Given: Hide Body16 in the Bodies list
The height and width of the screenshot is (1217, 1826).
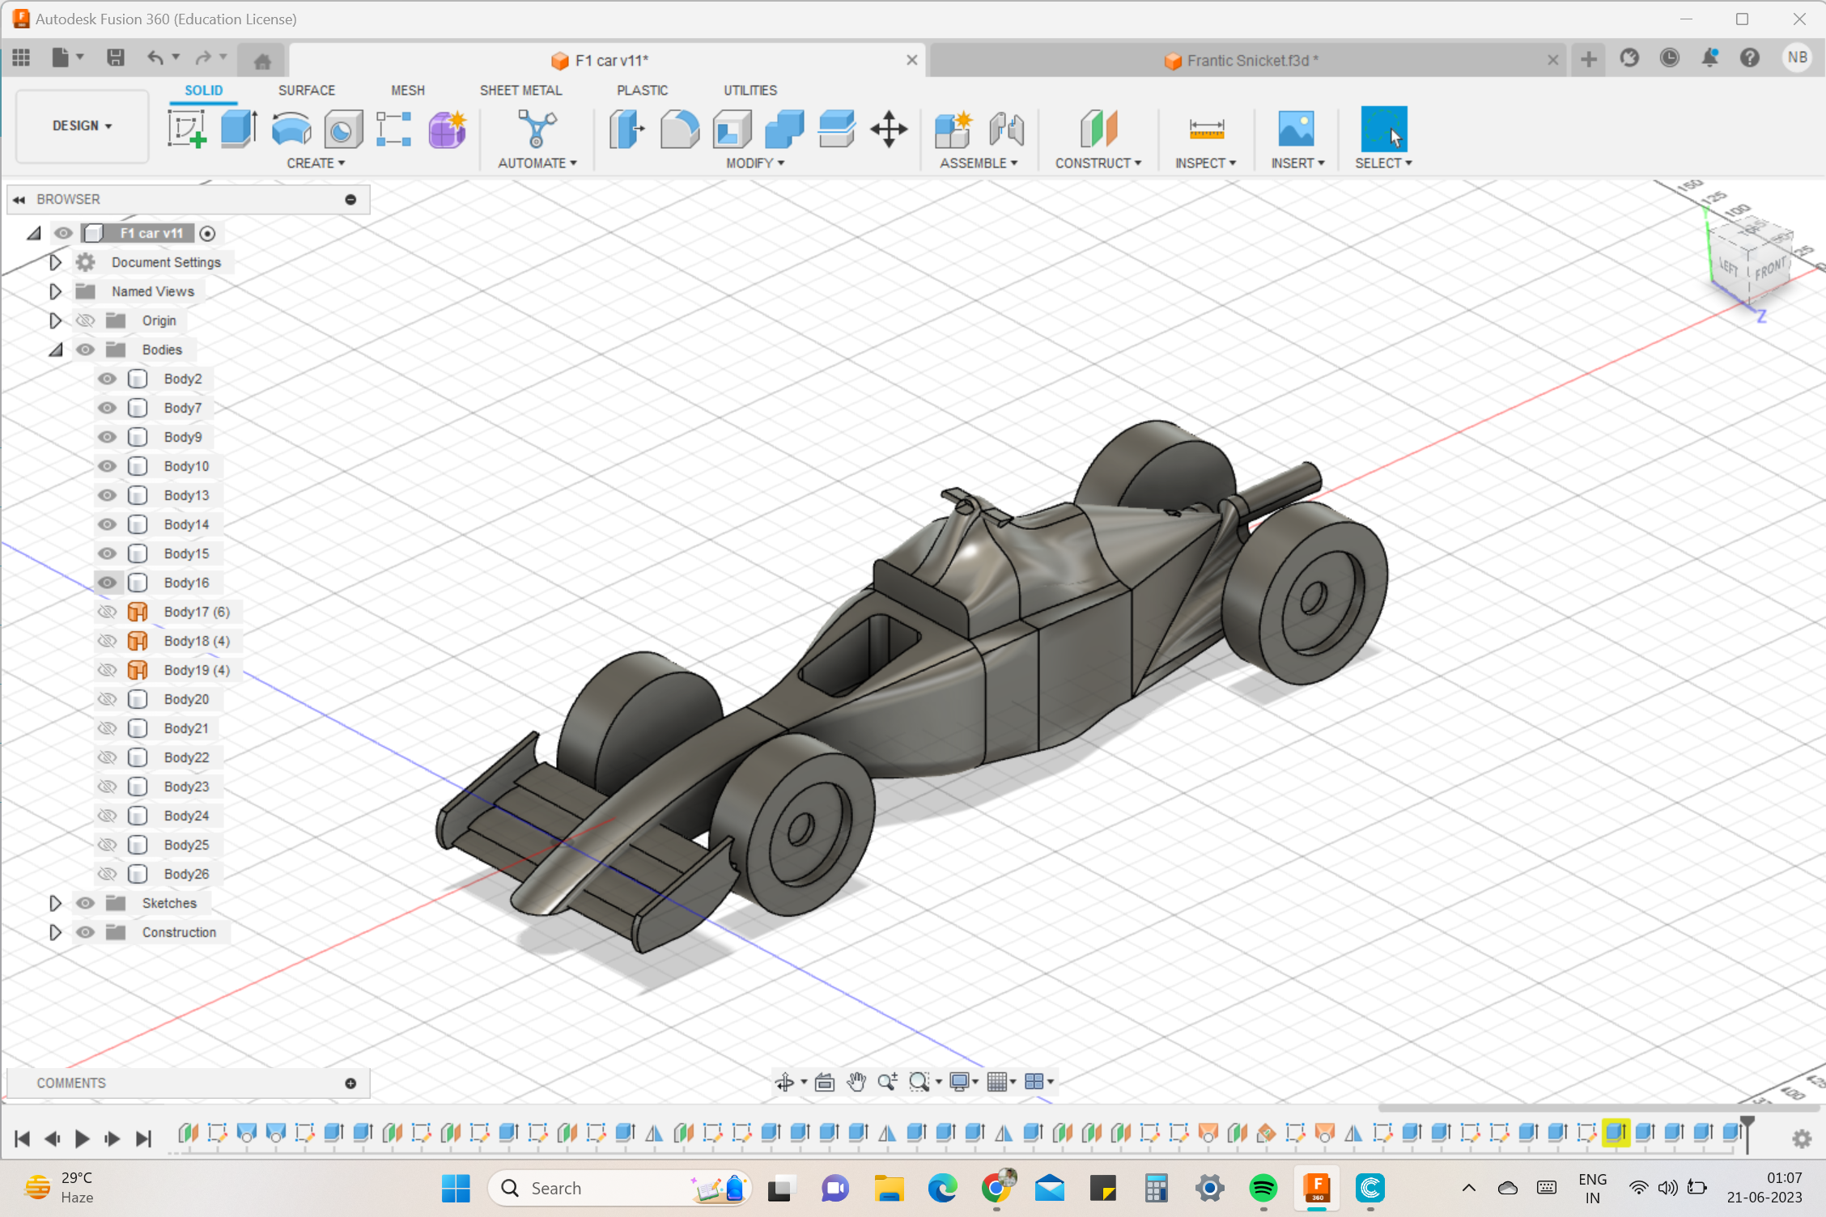Looking at the screenshot, I should click(x=107, y=582).
